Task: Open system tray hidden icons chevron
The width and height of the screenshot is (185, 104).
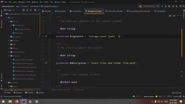Action: [152, 101]
